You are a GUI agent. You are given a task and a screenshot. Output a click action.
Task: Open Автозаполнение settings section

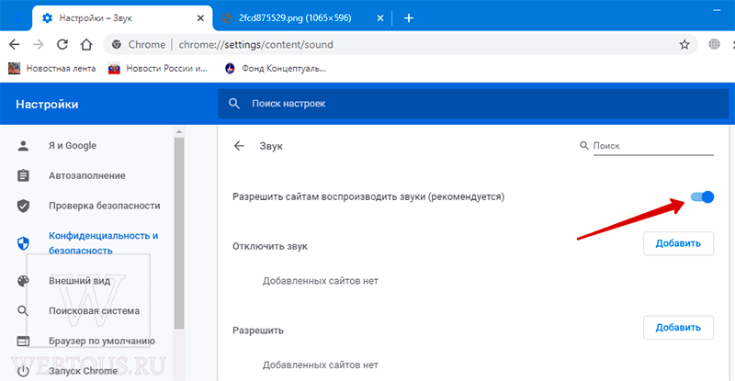[89, 175]
